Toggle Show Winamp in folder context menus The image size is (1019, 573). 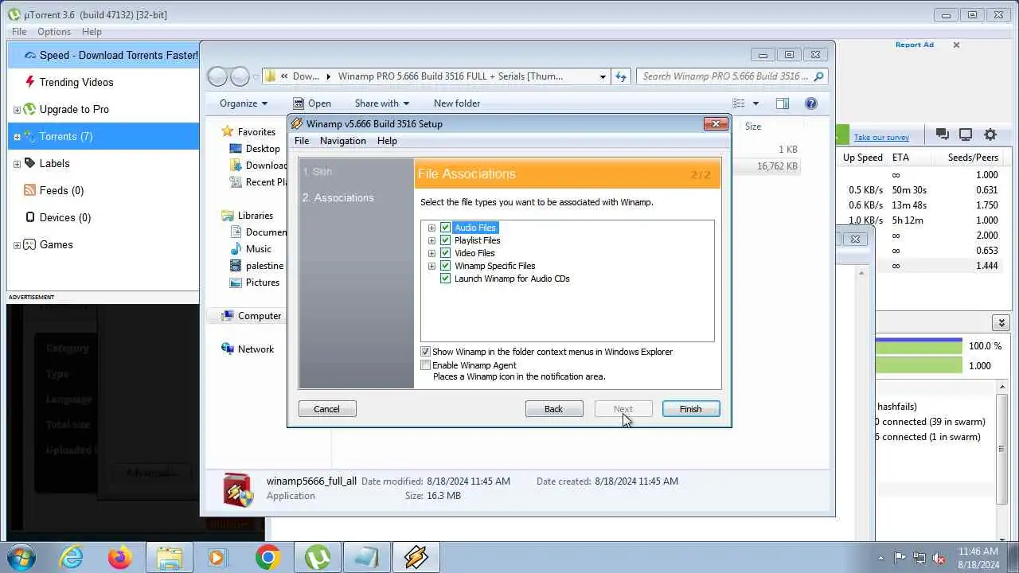pyautogui.click(x=426, y=352)
